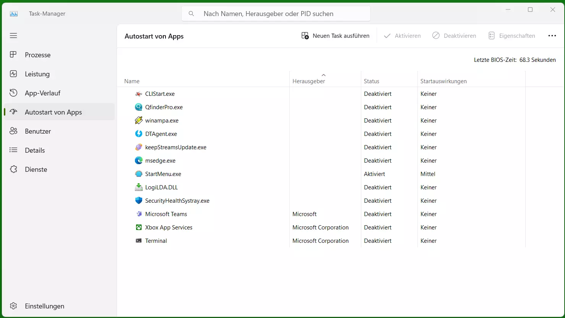
Task: Click the Xbox App Services icon
Action: pos(139,227)
